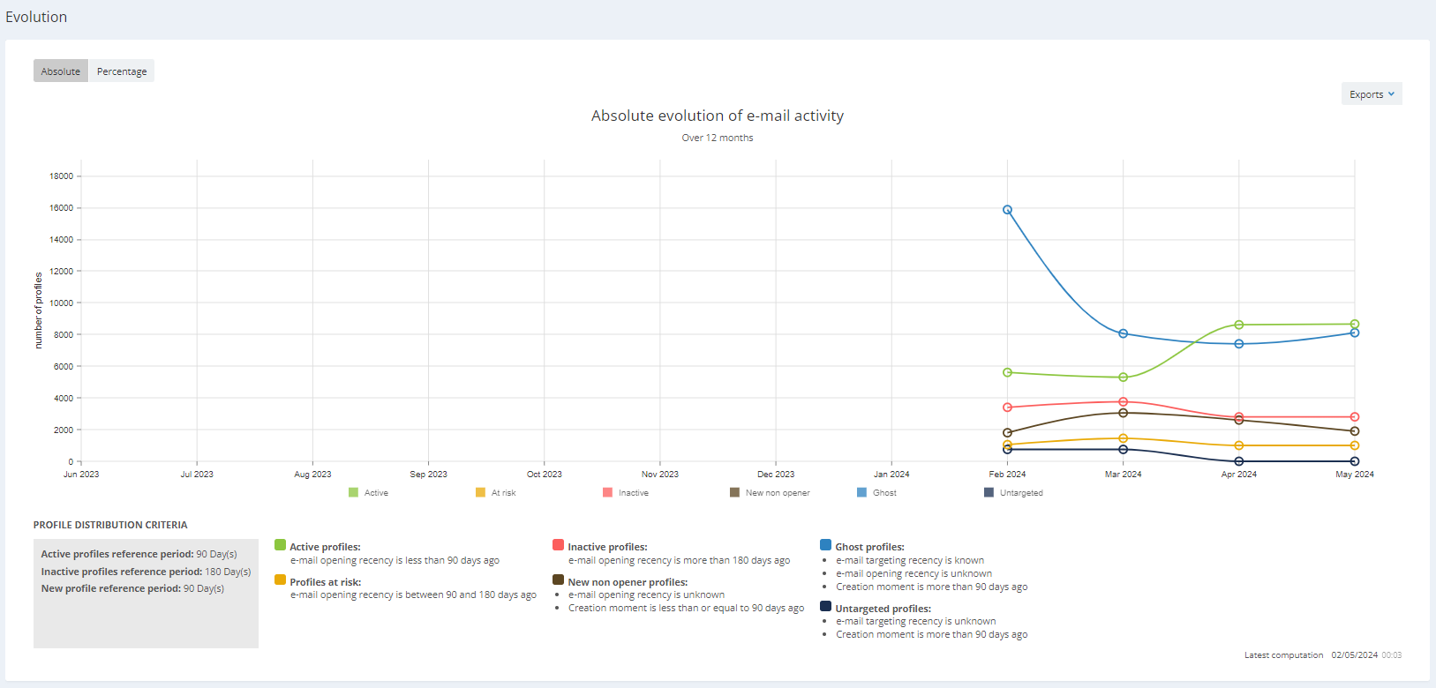Viewport: 1436px width, 688px height.
Task: Click the Inactive data point at Mar 2024
Action: point(1123,401)
